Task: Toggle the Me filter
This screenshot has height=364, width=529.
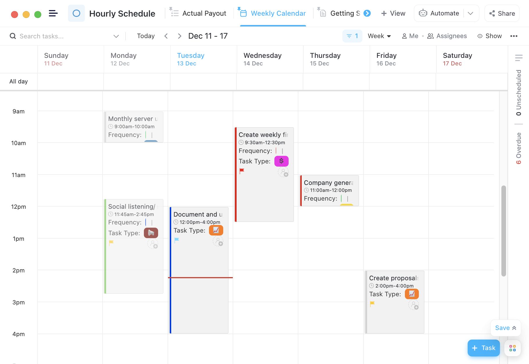Action: (410, 36)
